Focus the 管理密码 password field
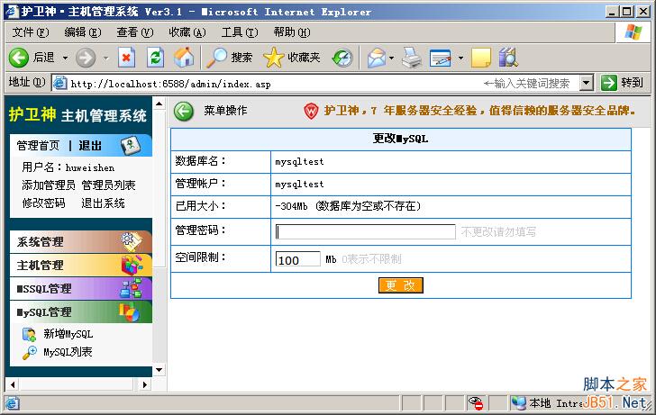The width and height of the screenshot is (656, 415). (x=365, y=231)
